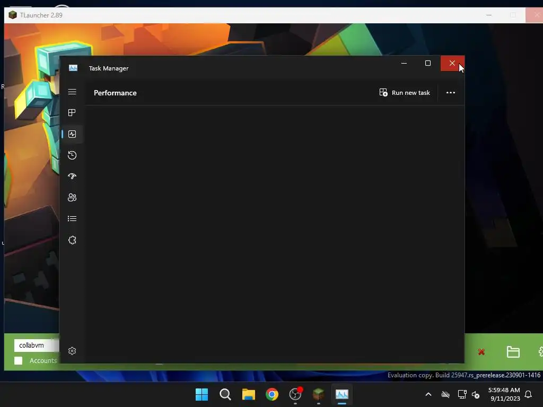Open the Windows Start menu
543x407 pixels.
click(x=202, y=394)
